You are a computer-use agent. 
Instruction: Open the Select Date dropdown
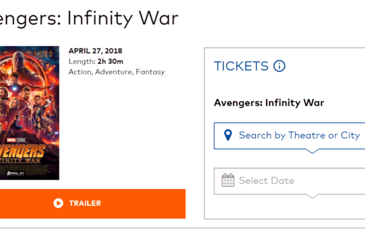click(290, 181)
